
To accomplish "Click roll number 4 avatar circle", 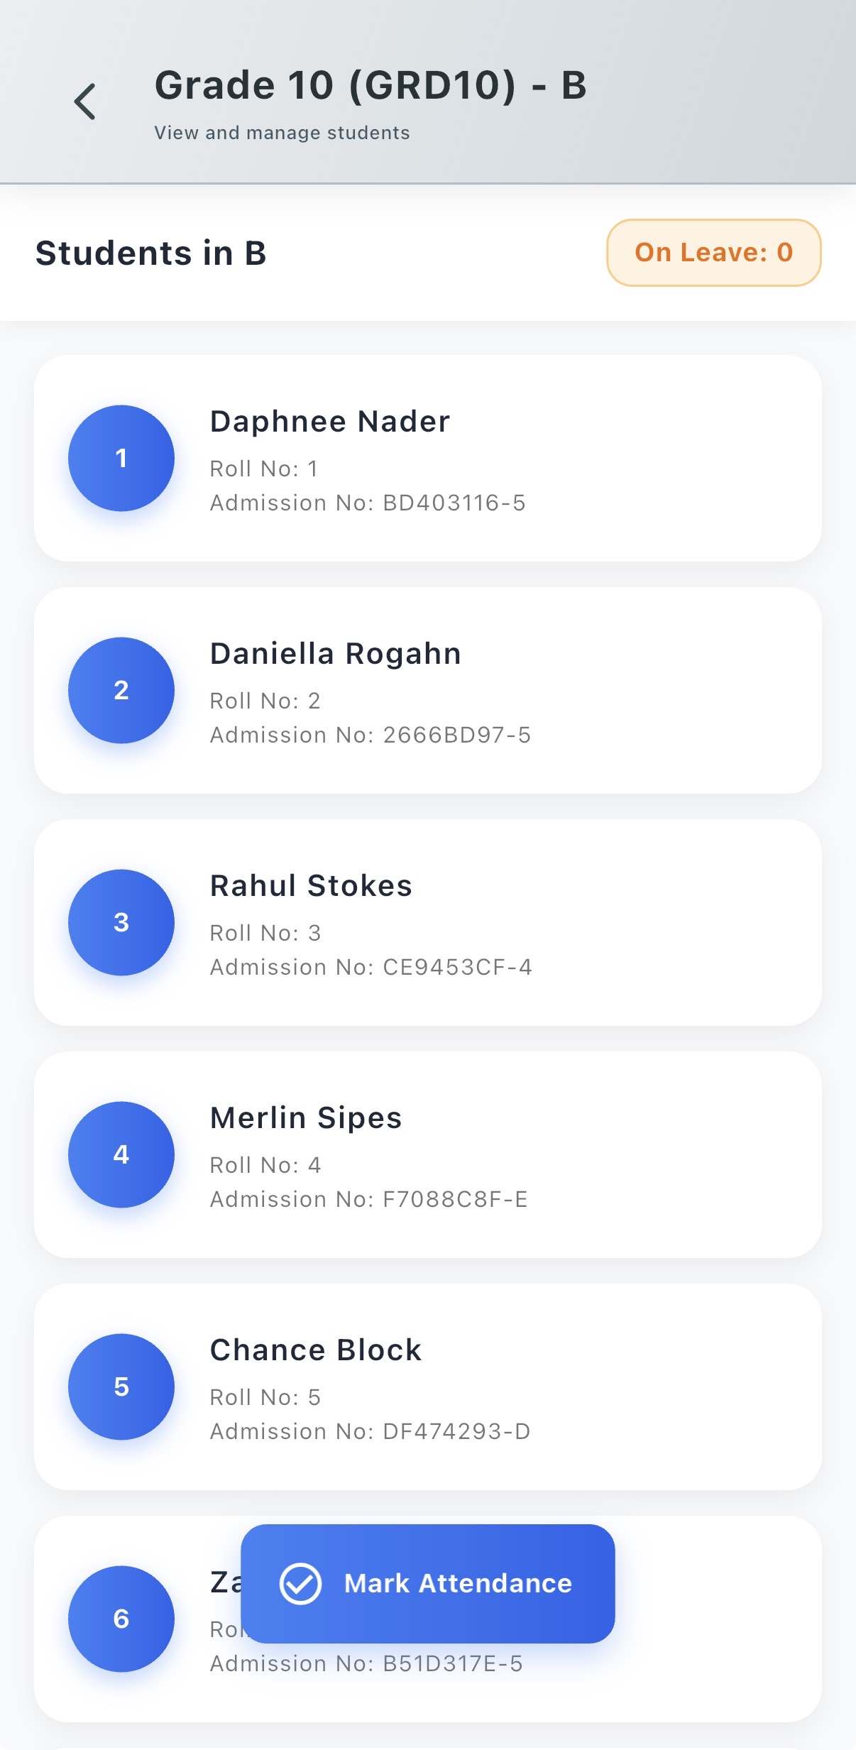I will [x=121, y=1154].
